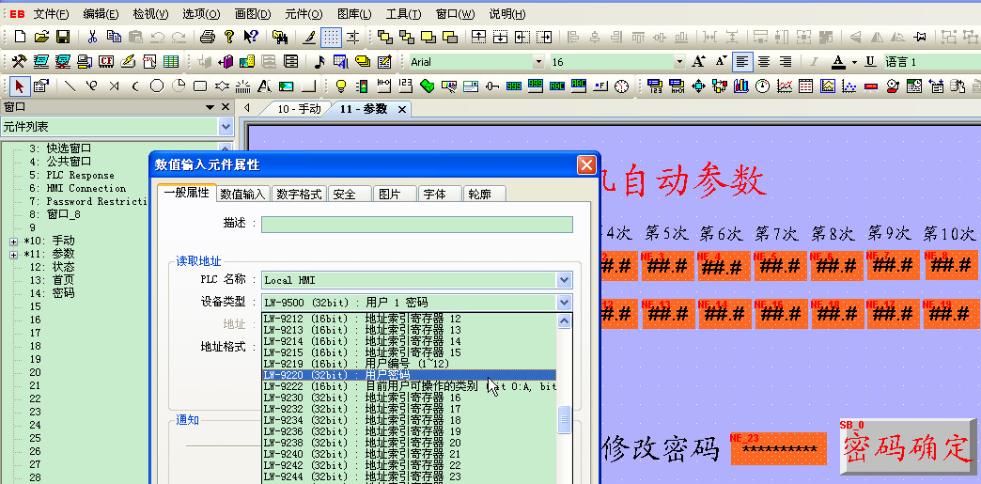Toggle left text alignment

click(x=743, y=62)
